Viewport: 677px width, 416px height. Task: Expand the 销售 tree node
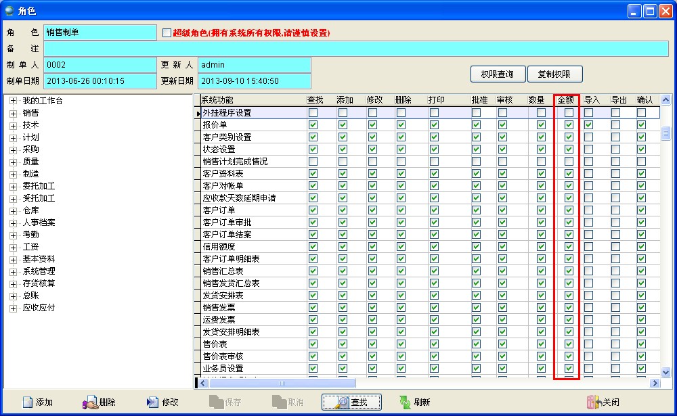(13, 113)
